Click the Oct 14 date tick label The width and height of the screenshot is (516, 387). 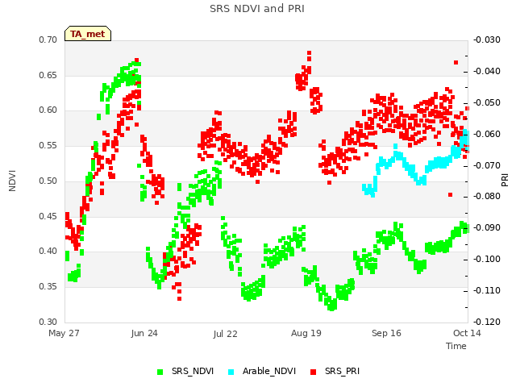[x=467, y=333]
